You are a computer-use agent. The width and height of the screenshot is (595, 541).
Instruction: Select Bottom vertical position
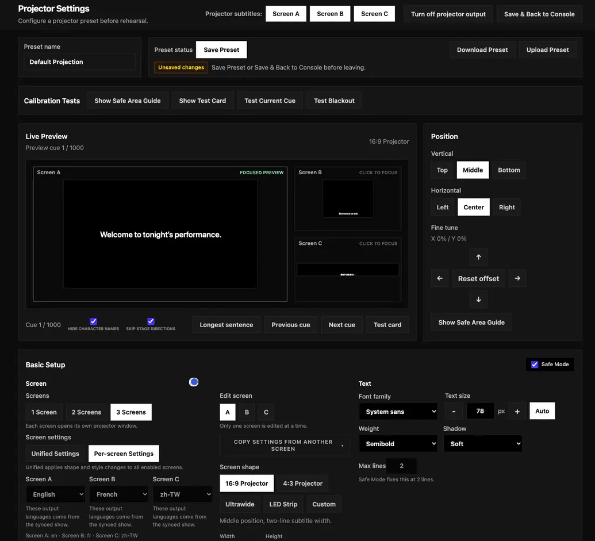pyautogui.click(x=509, y=170)
